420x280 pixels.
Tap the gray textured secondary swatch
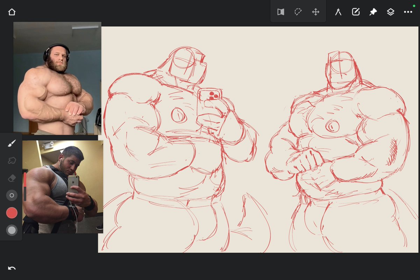coord(12,230)
